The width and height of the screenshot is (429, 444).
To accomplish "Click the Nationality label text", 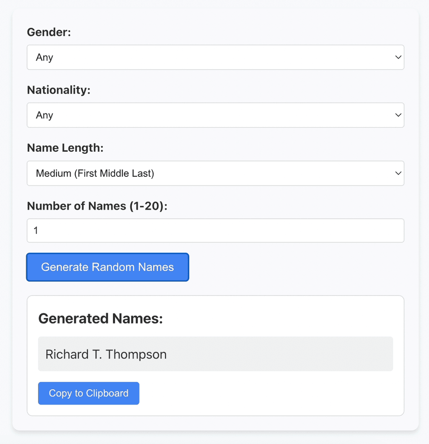I will [58, 90].
